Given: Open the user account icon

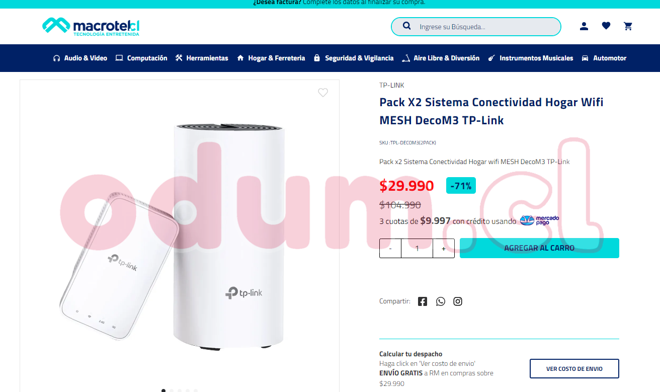Looking at the screenshot, I should tap(584, 26).
